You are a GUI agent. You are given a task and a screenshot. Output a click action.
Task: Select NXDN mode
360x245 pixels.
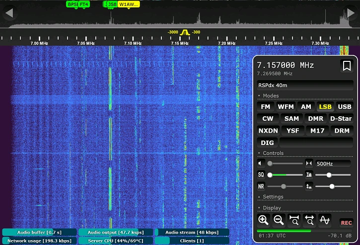pyautogui.click(x=268, y=131)
